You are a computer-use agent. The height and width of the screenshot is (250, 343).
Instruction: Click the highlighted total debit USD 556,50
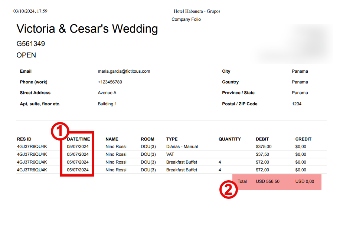[x=267, y=182]
